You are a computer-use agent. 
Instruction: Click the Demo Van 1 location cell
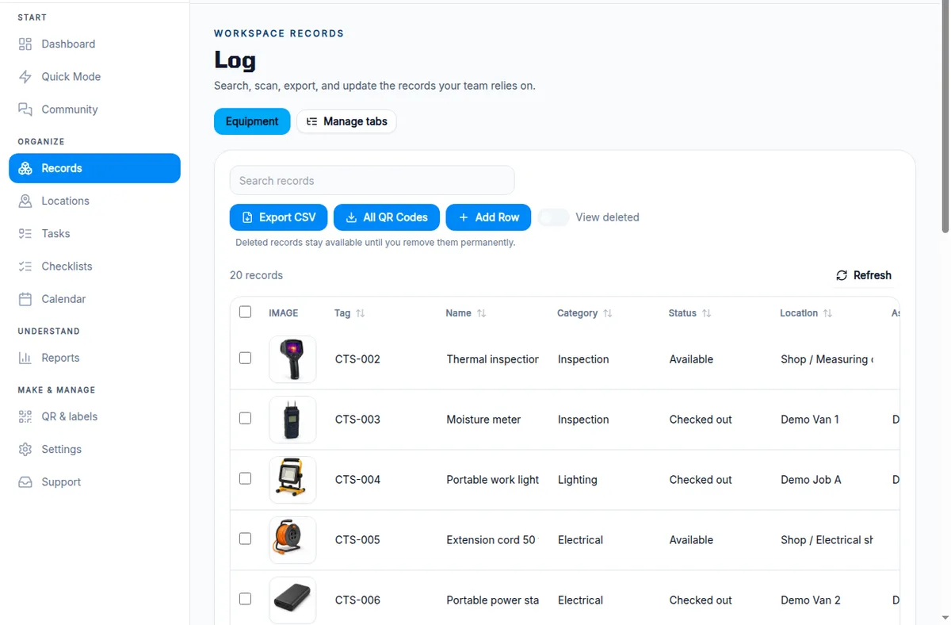[809, 420]
